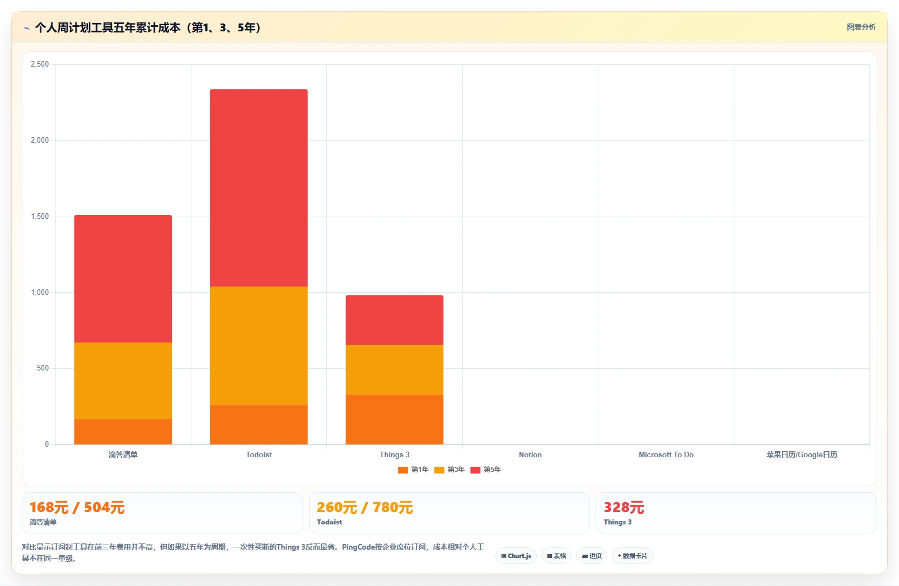Screen dimensions: 899x586
Task: Click the Todoist orange 第1年 bar segment
Action: [259, 425]
